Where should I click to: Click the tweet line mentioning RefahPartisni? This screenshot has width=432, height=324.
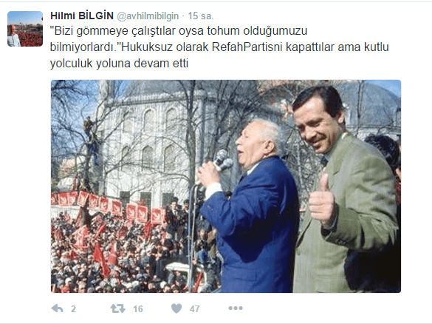click(219, 47)
